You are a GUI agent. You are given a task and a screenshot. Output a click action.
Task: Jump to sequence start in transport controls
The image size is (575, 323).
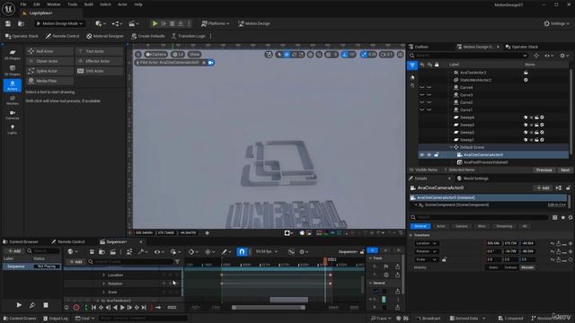pos(93,308)
